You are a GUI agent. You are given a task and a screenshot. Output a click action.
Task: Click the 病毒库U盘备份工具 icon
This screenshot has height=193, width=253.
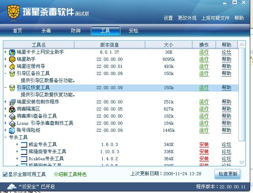(12, 116)
